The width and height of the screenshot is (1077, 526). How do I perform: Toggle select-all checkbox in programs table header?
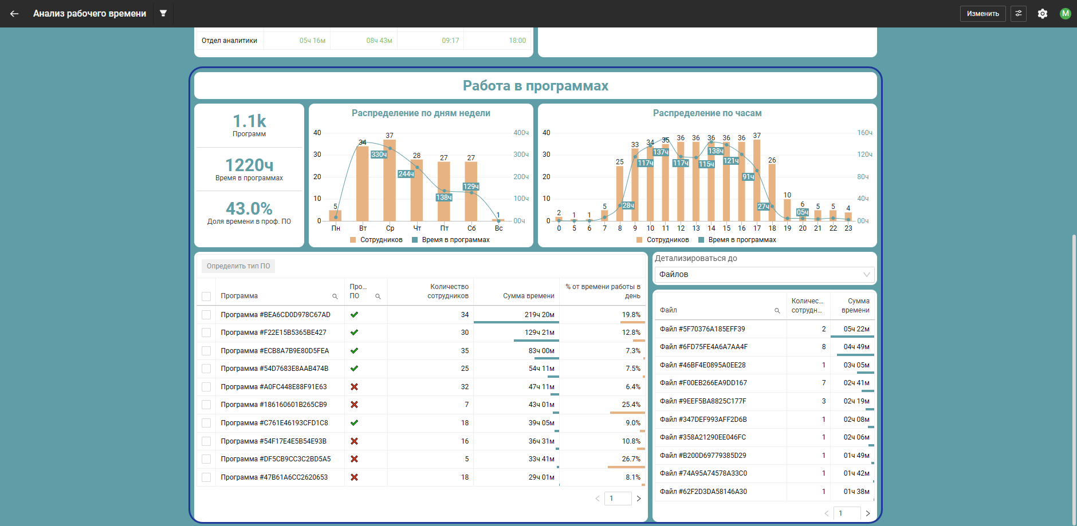206,296
